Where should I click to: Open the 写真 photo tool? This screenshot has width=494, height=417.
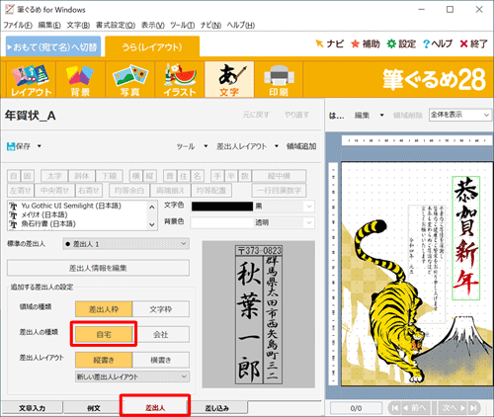130,80
